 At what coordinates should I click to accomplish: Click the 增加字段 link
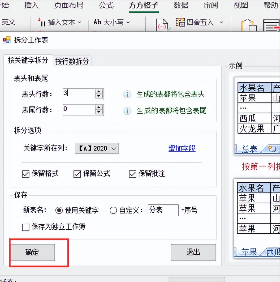(182, 148)
